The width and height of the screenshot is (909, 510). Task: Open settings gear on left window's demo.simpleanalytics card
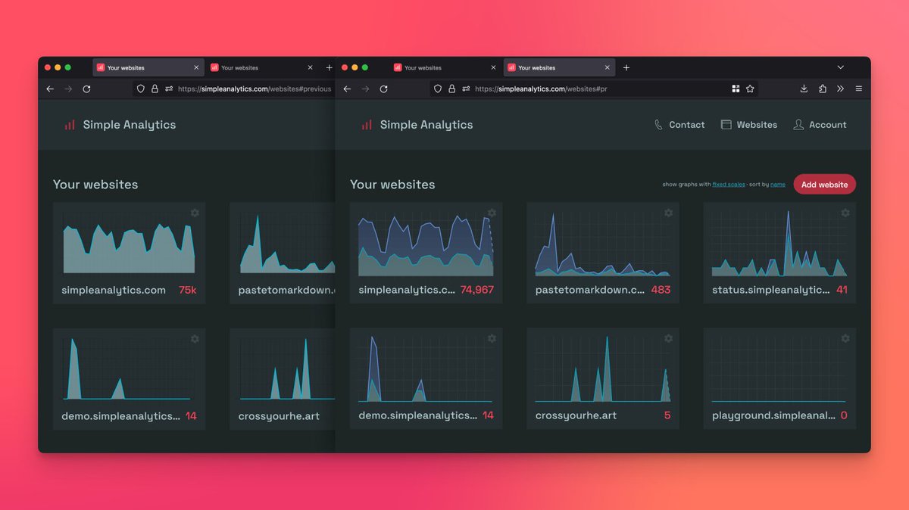(x=195, y=338)
